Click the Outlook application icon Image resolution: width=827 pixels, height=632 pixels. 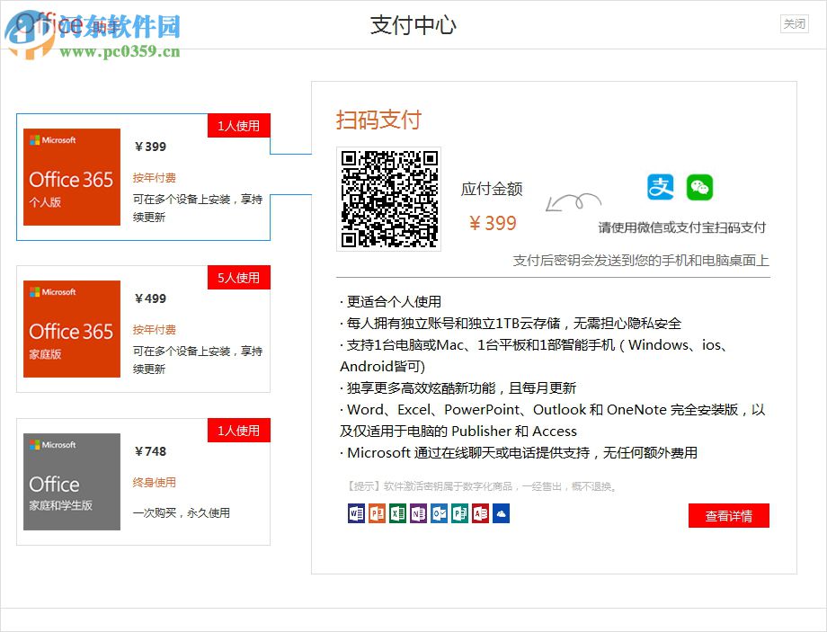[440, 513]
